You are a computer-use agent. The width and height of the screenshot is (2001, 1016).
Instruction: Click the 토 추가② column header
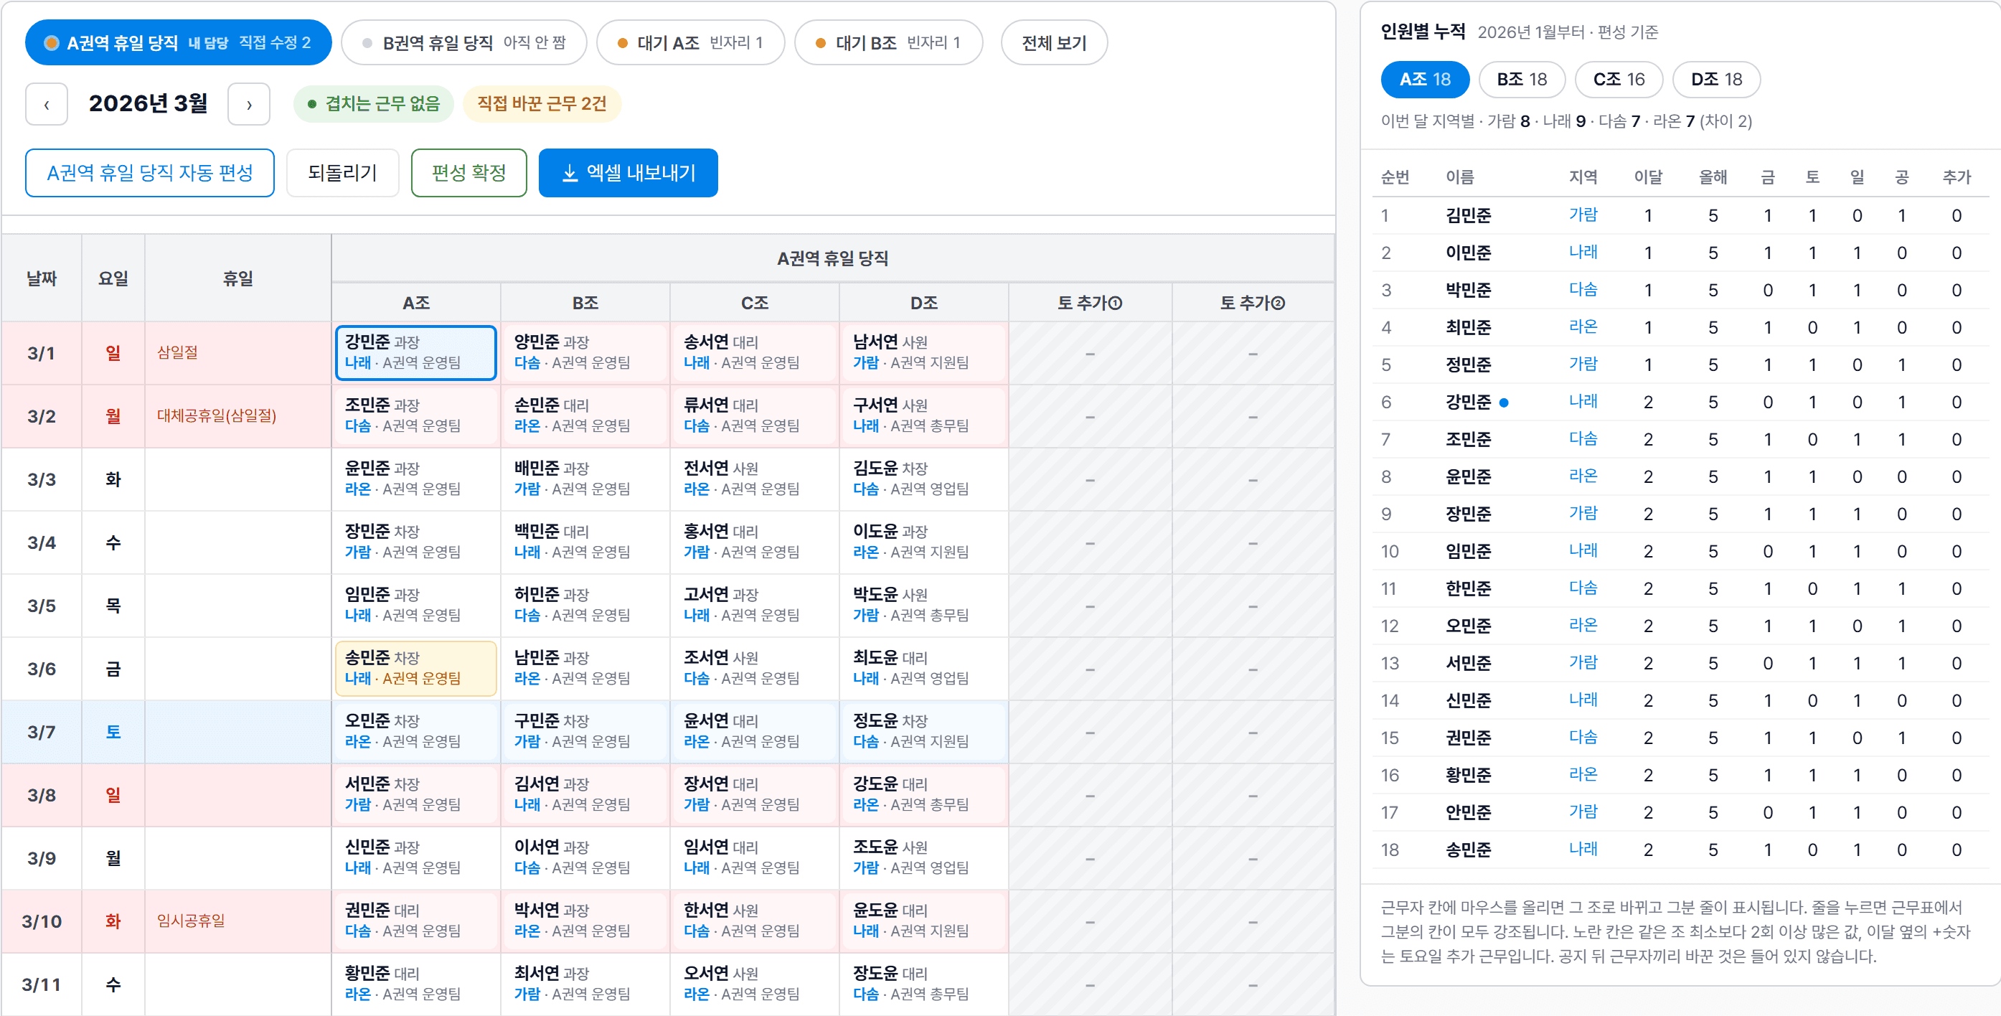coord(1252,303)
